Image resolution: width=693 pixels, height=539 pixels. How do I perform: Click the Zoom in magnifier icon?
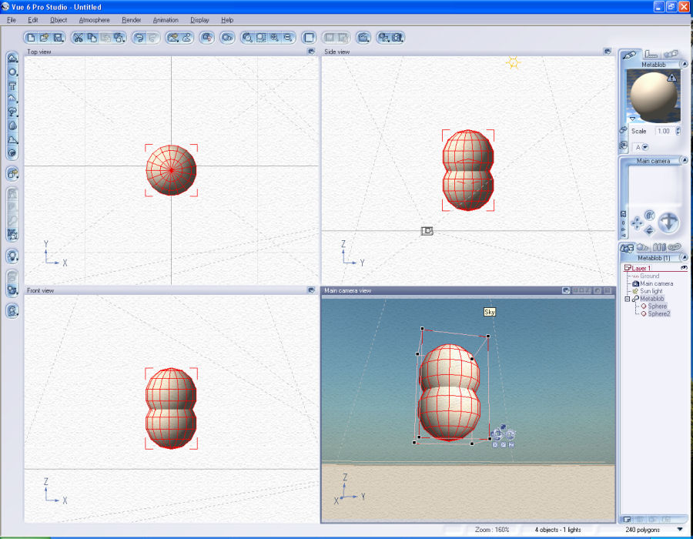pyautogui.click(x=274, y=37)
